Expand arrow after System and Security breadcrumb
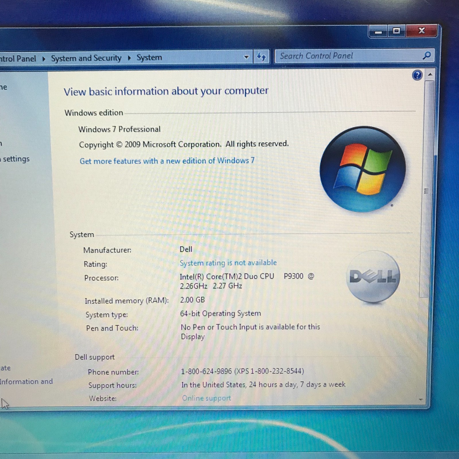459x459 pixels. 129,58
